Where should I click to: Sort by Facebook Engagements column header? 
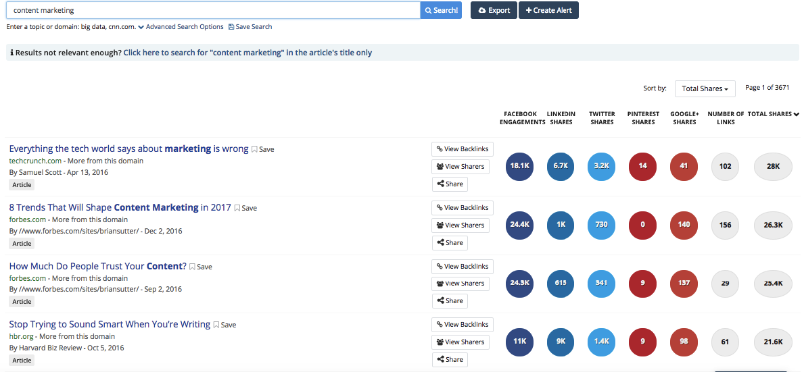pos(522,118)
